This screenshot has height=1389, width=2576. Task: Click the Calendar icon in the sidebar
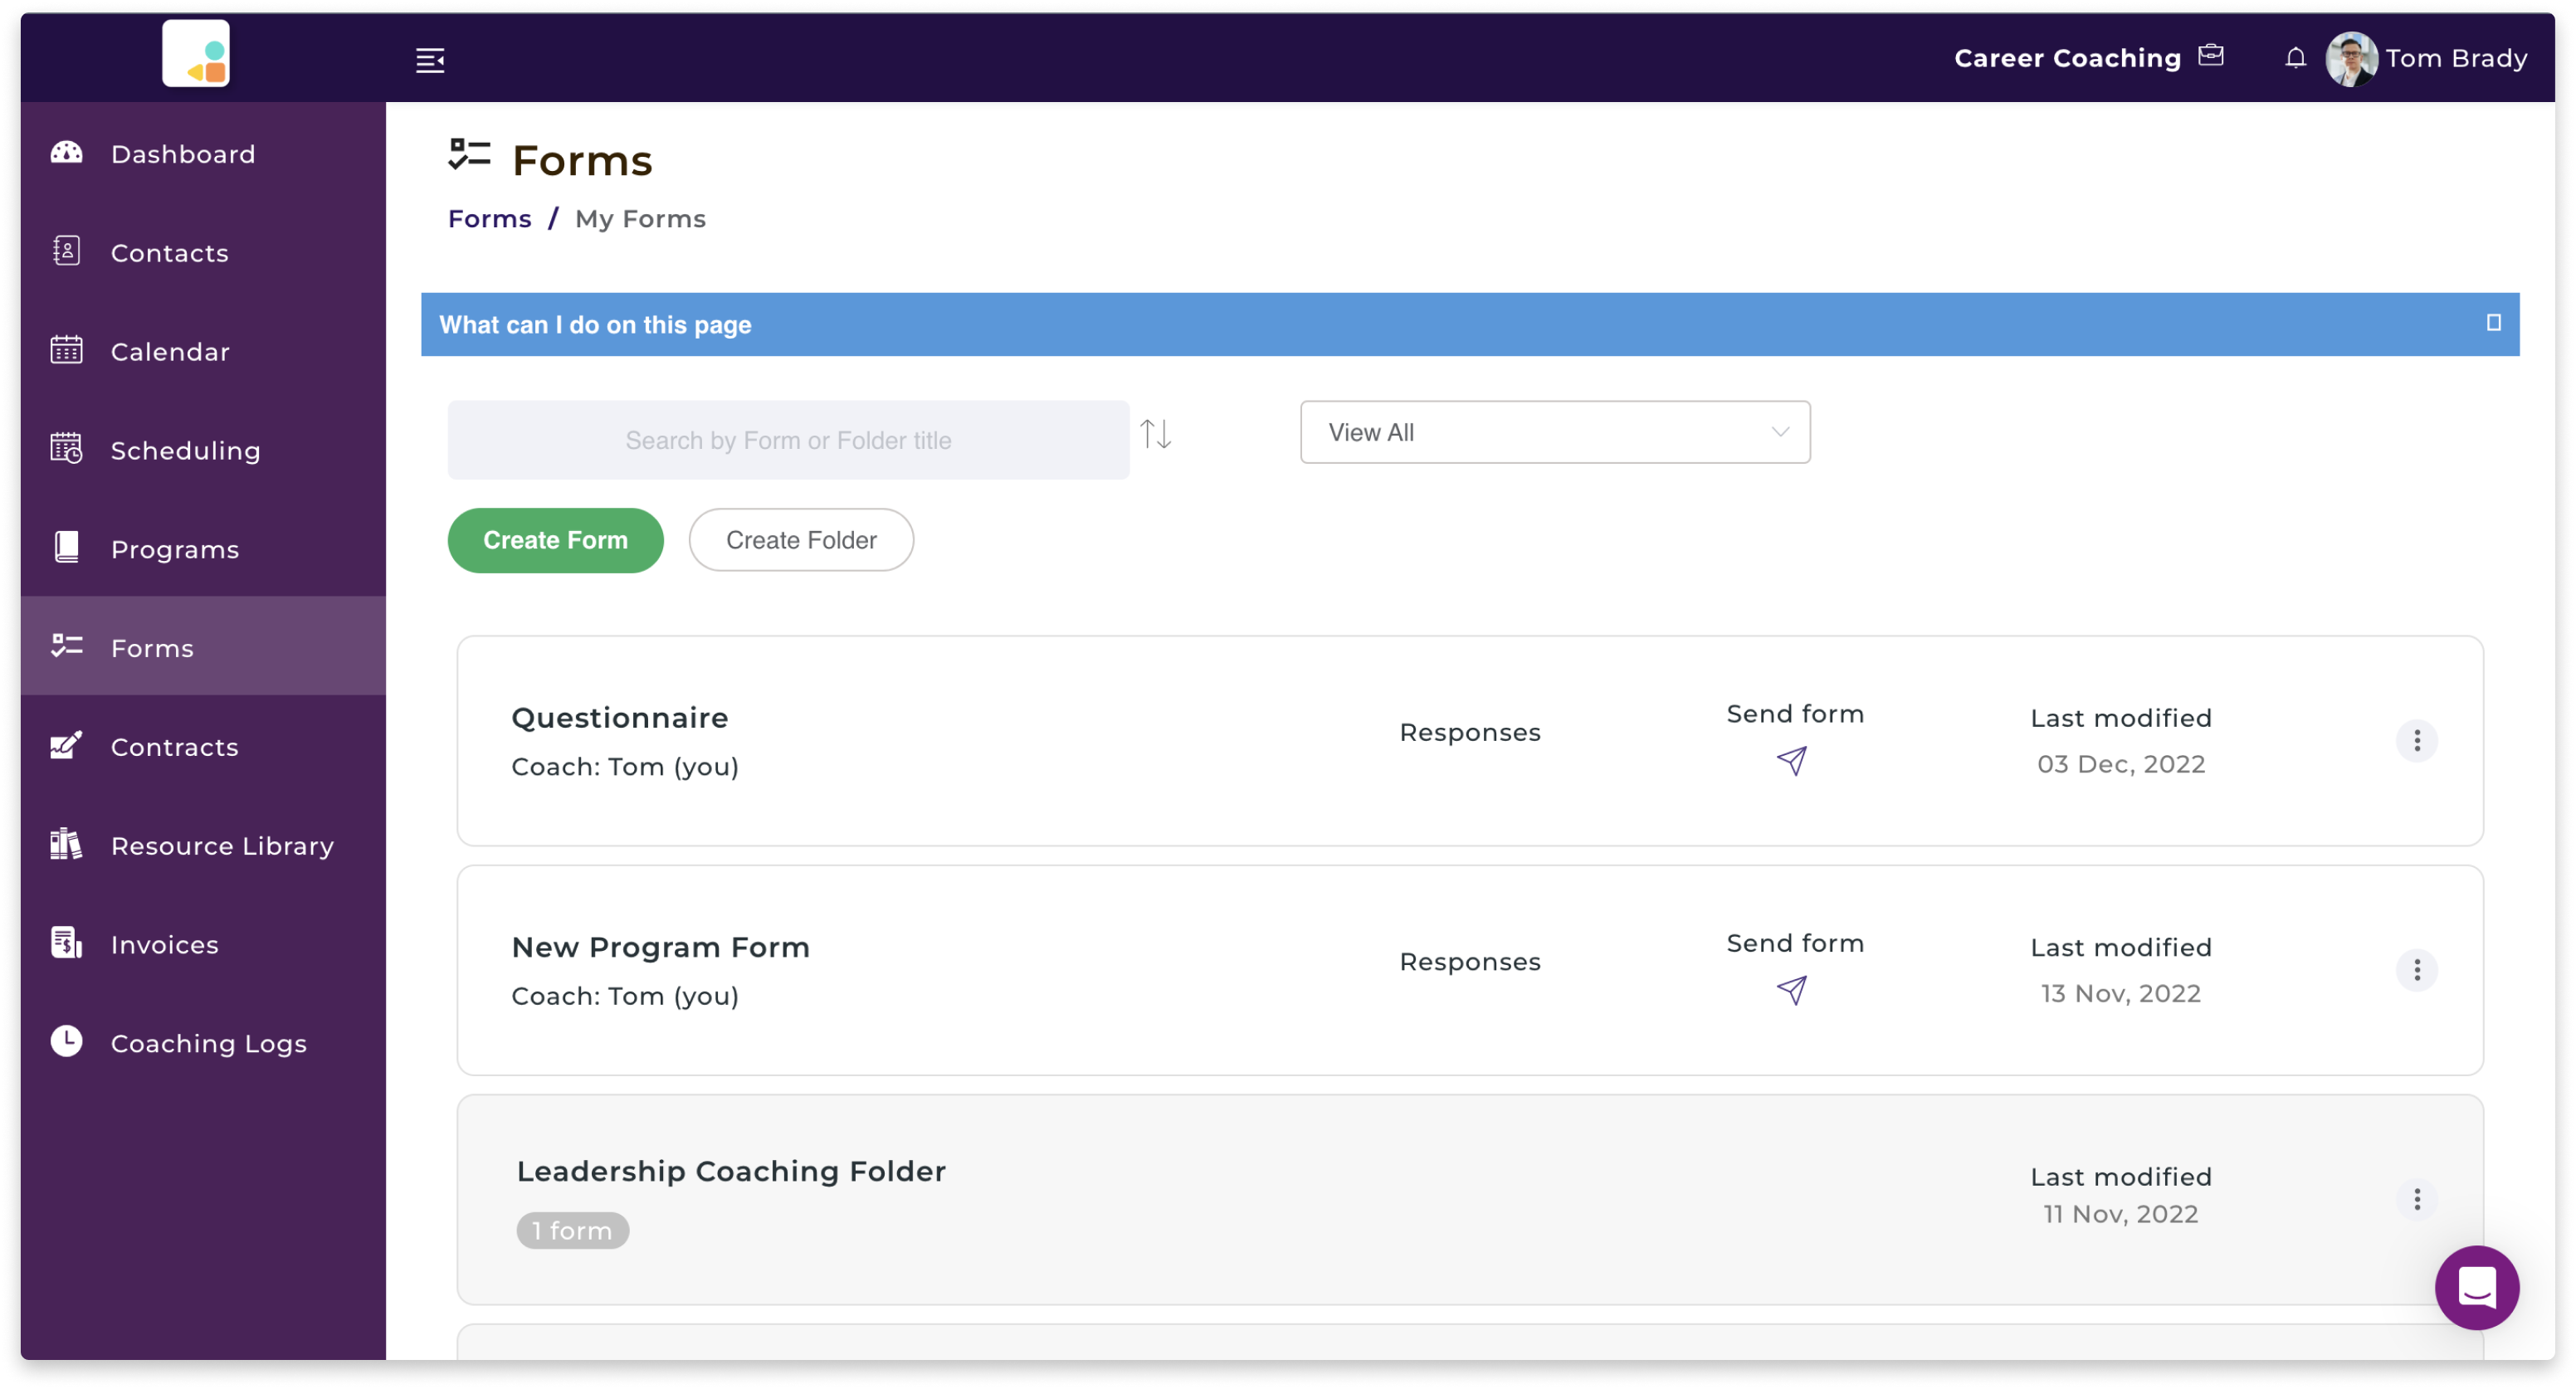pos(67,350)
